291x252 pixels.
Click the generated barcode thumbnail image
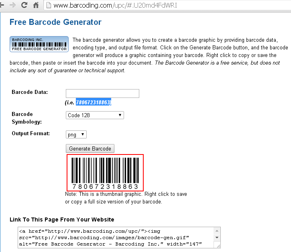click(105, 173)
